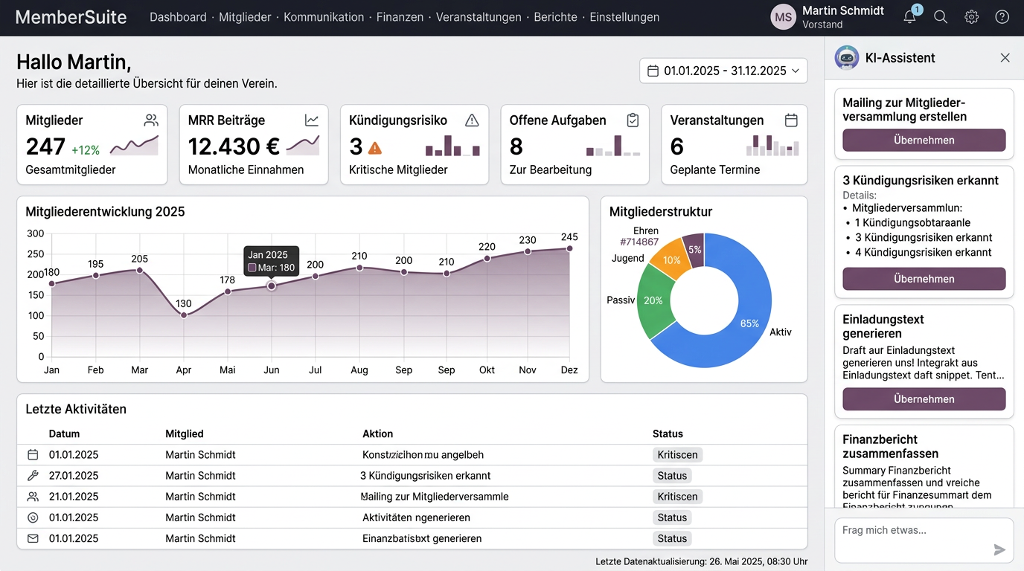Image resolution: width=1024 pixels, height=571 pixels.
Task: Click the MemberSuite logo
Action: [x=71, y=17]
